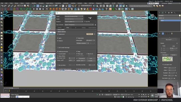Viewport: 181px width, 102px height.
Task: Click the rectangular selection region icon
Action: [x=31, y=6]
